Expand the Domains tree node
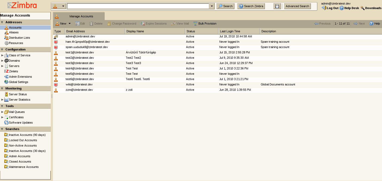382x181 pixels. point(2,61)
